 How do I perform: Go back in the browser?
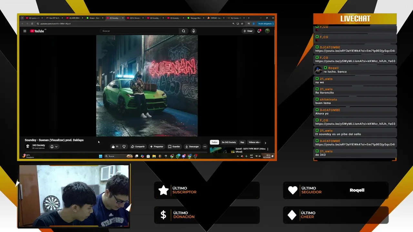coord(22,24)
